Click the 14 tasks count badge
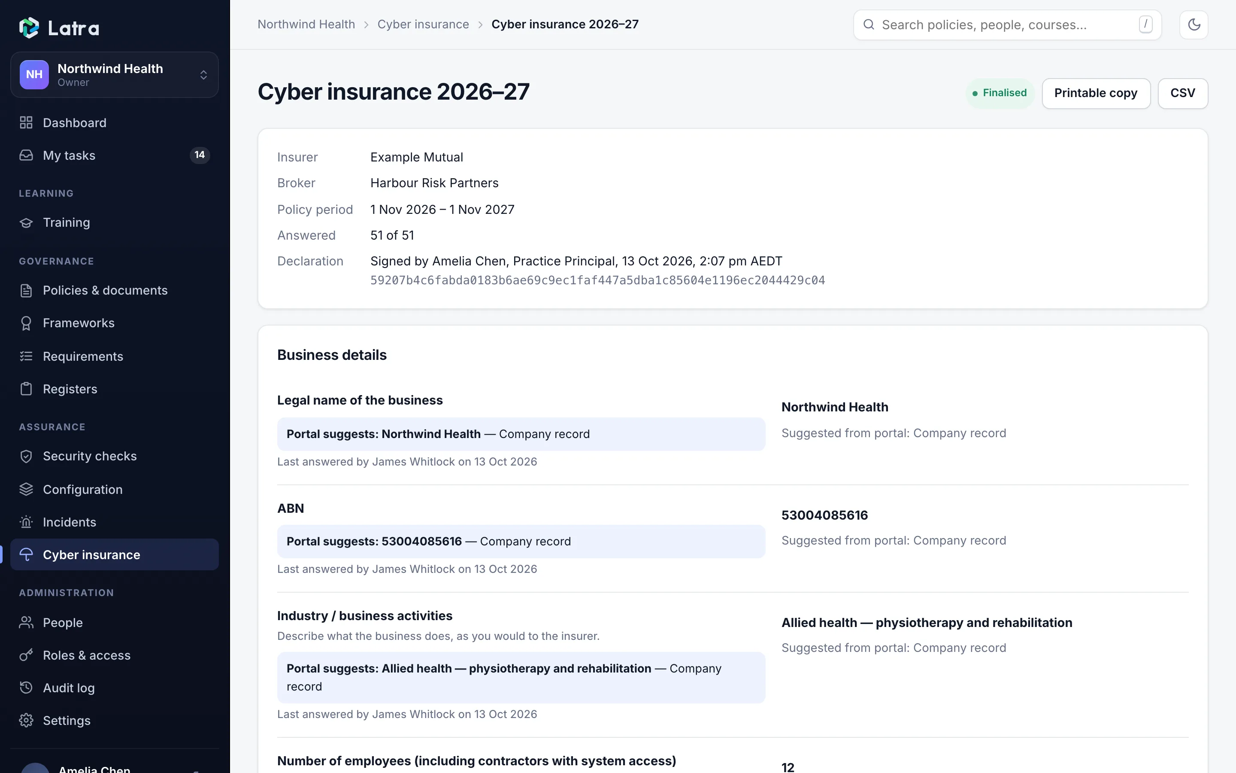This screenshot has height=773, width=1236. 200,155
